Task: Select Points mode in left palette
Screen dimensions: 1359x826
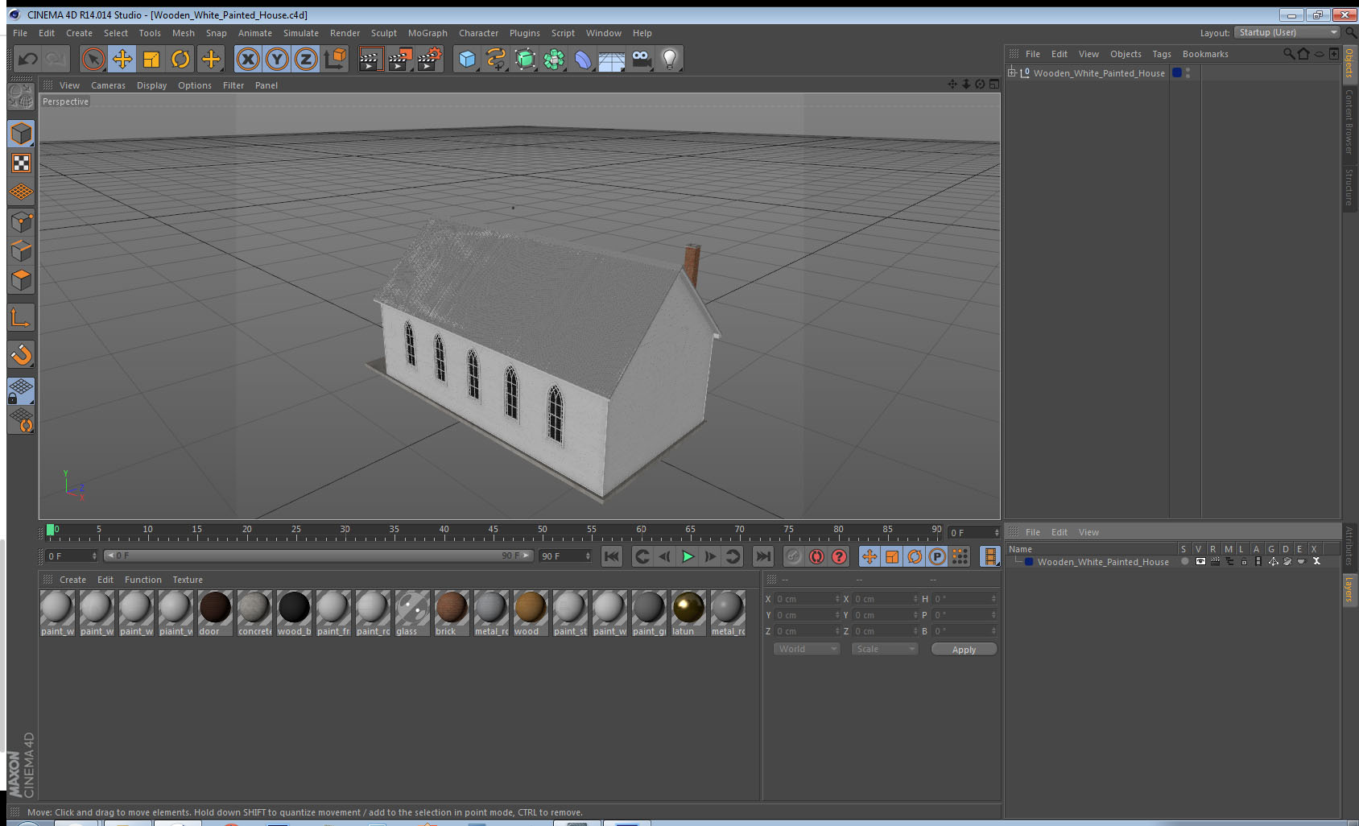Action: coord(21,222)
